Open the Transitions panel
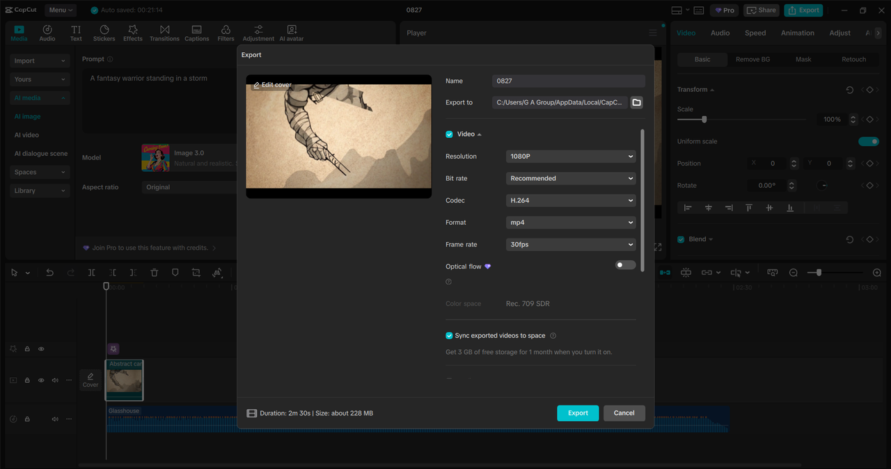This screenshot has width=891, height=469. pos(164,32)
